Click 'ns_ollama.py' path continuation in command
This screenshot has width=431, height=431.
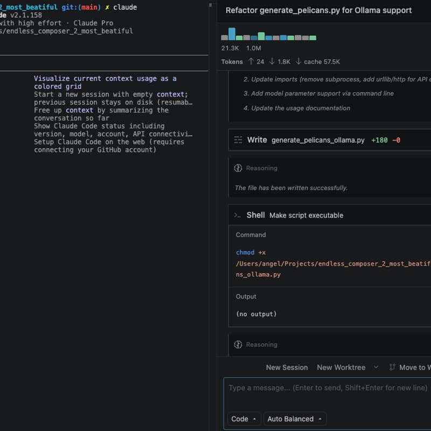coord(258,274)
